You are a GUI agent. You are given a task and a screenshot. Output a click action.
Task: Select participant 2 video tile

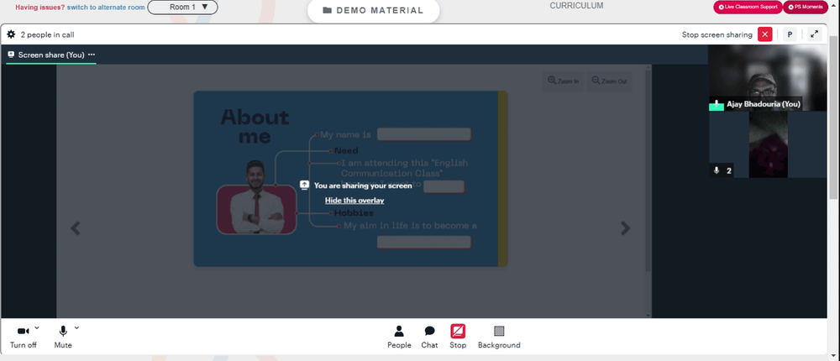768,144
